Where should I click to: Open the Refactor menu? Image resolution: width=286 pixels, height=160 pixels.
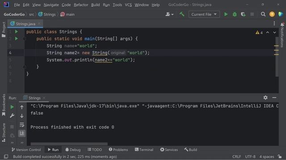pyautogui.click(x=81, y=5)
